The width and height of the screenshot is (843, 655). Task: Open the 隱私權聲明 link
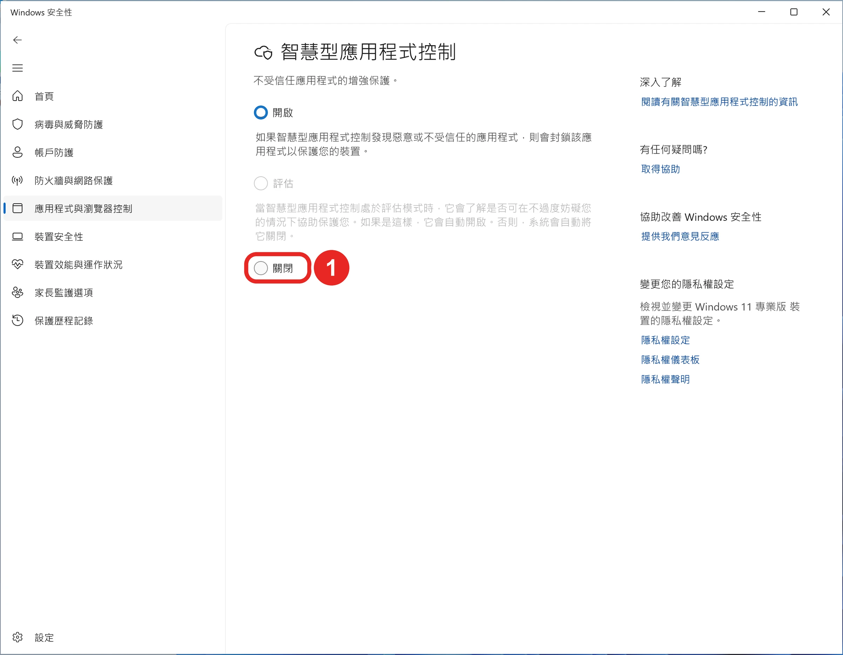(666, 380)
